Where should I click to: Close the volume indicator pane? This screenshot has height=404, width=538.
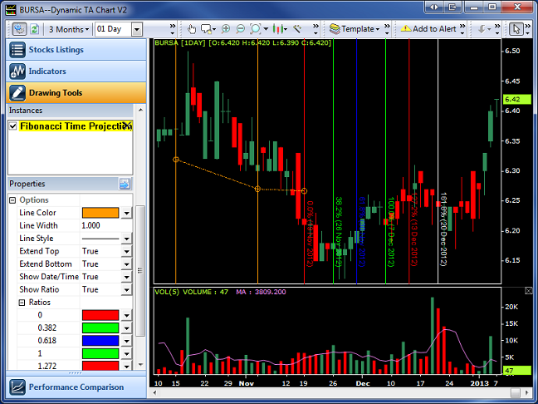529,291
